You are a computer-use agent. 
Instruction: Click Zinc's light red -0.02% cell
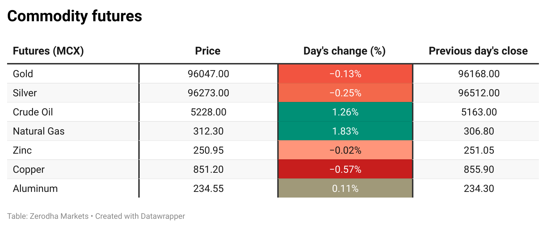[345, 150]
